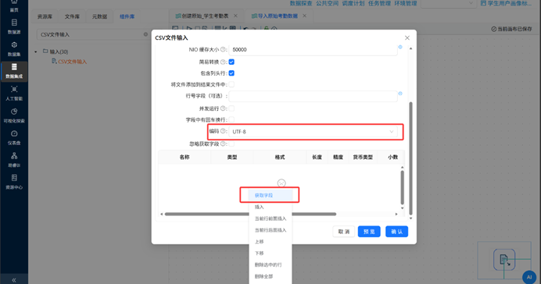Click the help icon next to 编码
The width and height of the screenshot is (541, 284).
pyautogui.click(x=223, y=131)
